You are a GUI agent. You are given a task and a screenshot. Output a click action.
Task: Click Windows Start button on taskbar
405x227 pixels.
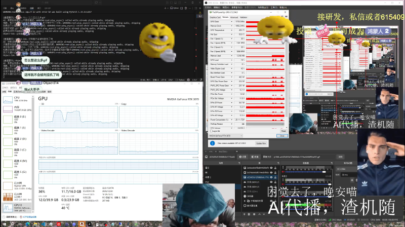5,223
